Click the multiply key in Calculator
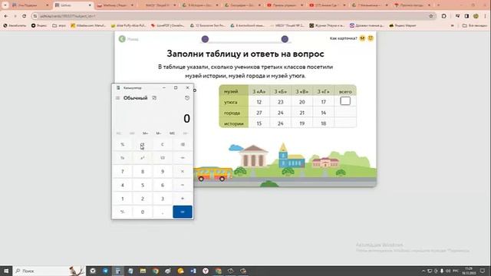The width and height of the screenshot is (491, 276). tap(183, 171)
